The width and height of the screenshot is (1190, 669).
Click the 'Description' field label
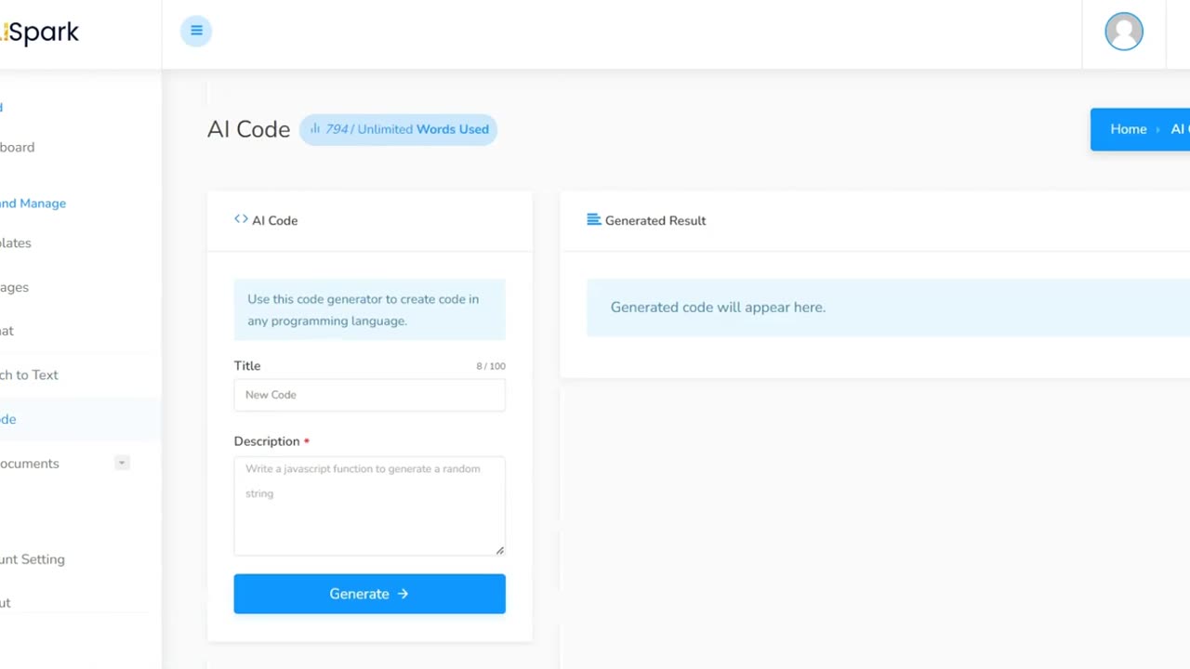pos(267,441)
